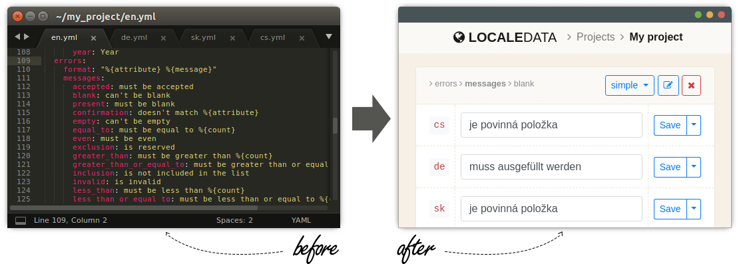Image resolution: width=739 pixels, height=264 pixels.
Task: Open the 'simple' type dropdown
Action: pyautogui.click(x=630, y=85)
